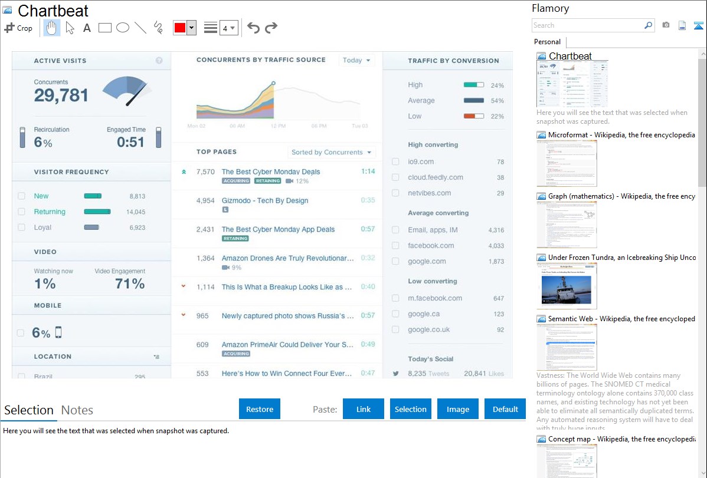
Task: Open Under Frozen Tundra snapshot thumbnail
Action: coord(567,286)
